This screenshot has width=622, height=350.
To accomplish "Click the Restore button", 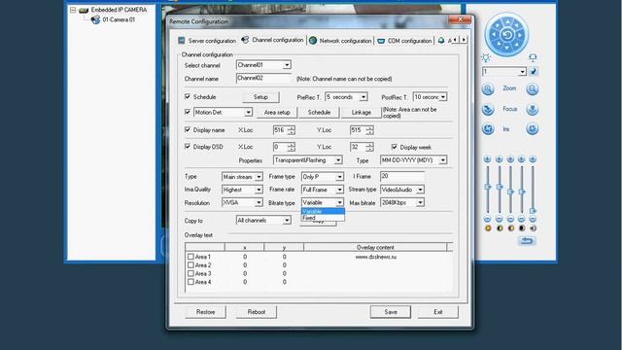I will 205,312.
